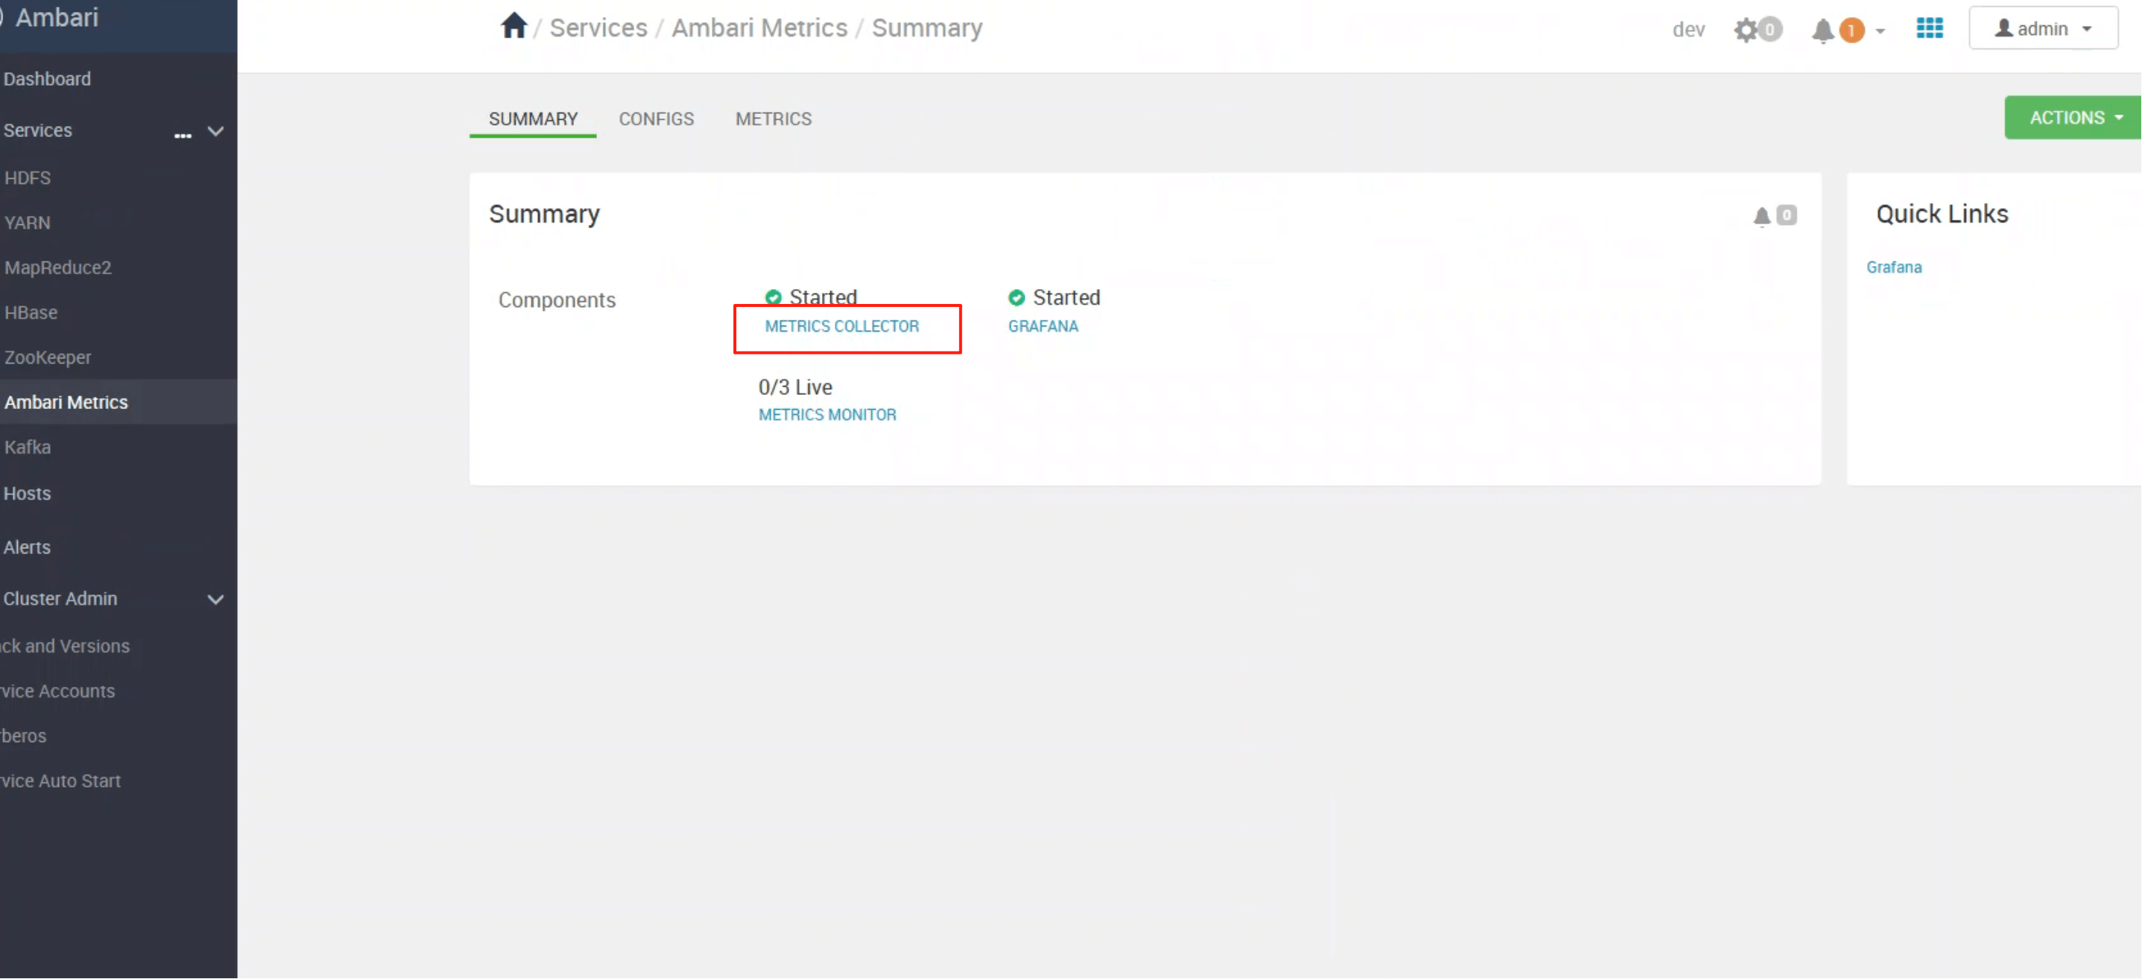
Task: Click Services in the breadcrumb
Action: pyautogui.click(x=598, y=28)
